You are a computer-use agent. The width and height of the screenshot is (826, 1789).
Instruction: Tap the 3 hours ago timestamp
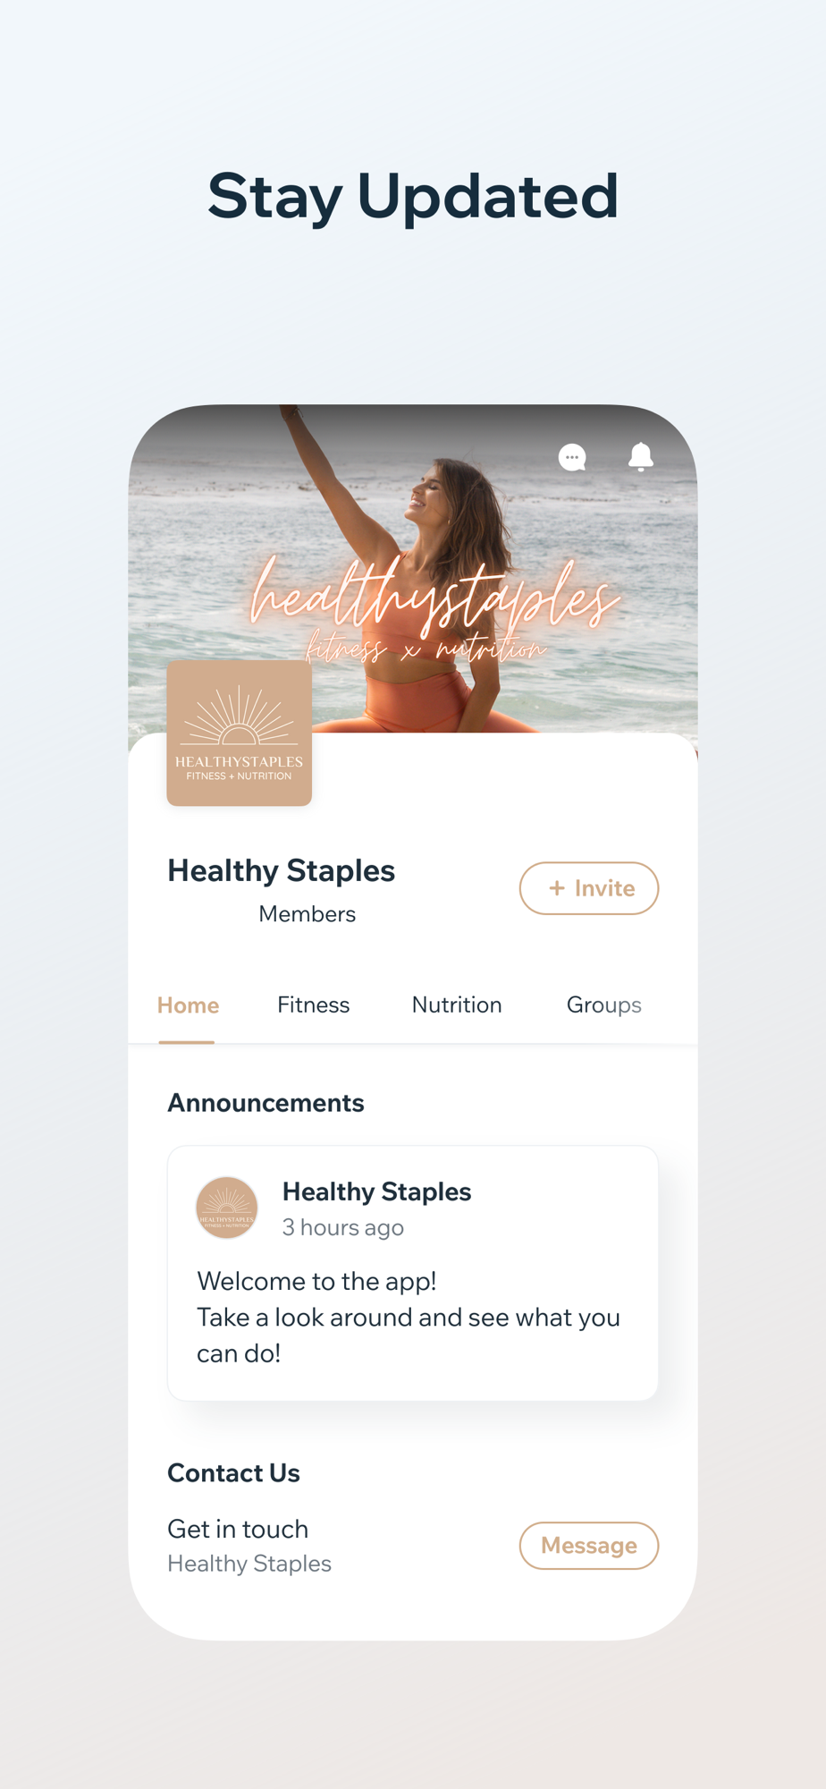(343, 1227)
